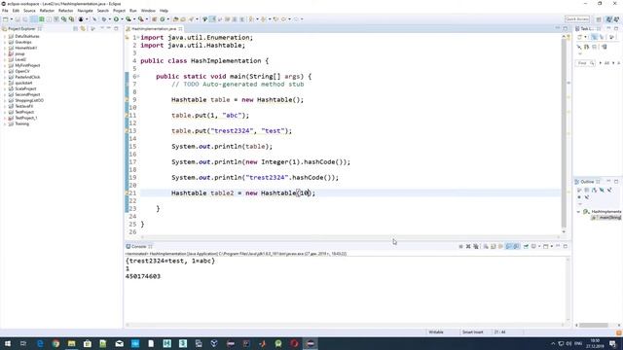Open the File menu

click(5, 11)
